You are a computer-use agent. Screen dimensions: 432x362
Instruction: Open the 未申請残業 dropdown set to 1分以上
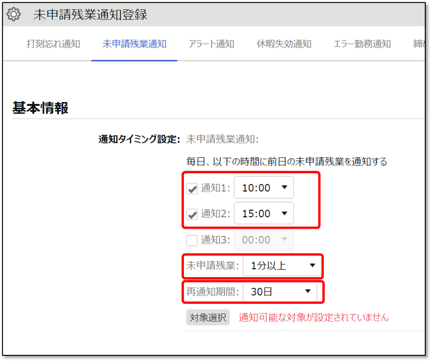(281, 266)
